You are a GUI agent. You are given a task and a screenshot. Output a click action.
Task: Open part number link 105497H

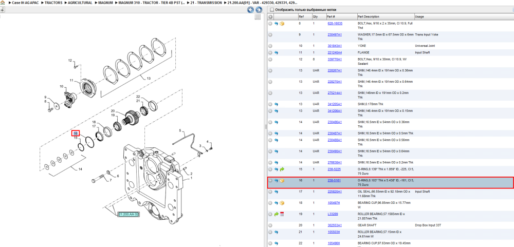[334, 203]
